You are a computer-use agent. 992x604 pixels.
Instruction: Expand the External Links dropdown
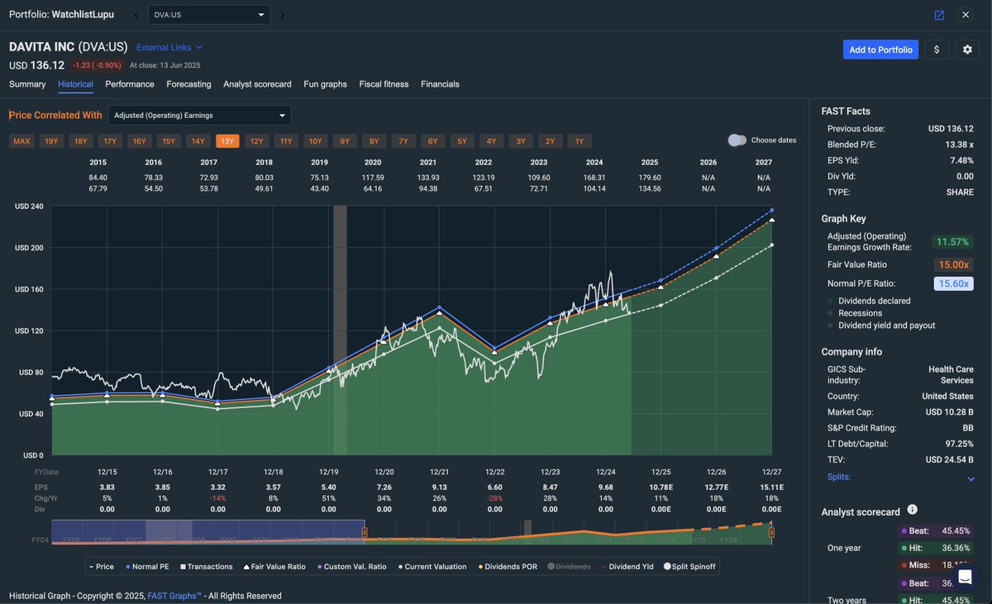[x=169, y=47]
